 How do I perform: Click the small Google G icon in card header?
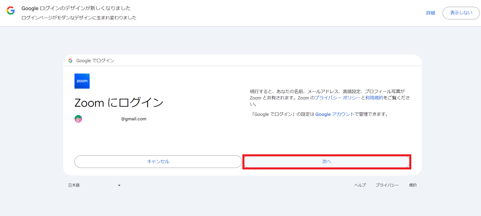(70, 61)
